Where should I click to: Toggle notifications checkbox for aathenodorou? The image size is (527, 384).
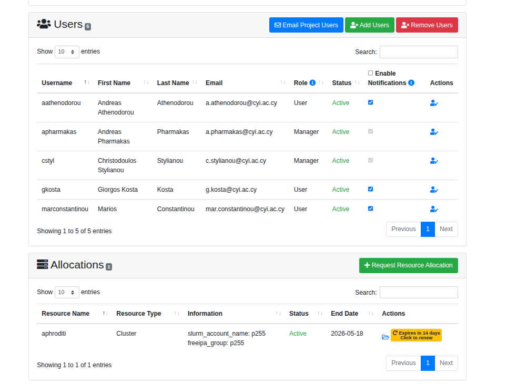(x=370, y=102)
